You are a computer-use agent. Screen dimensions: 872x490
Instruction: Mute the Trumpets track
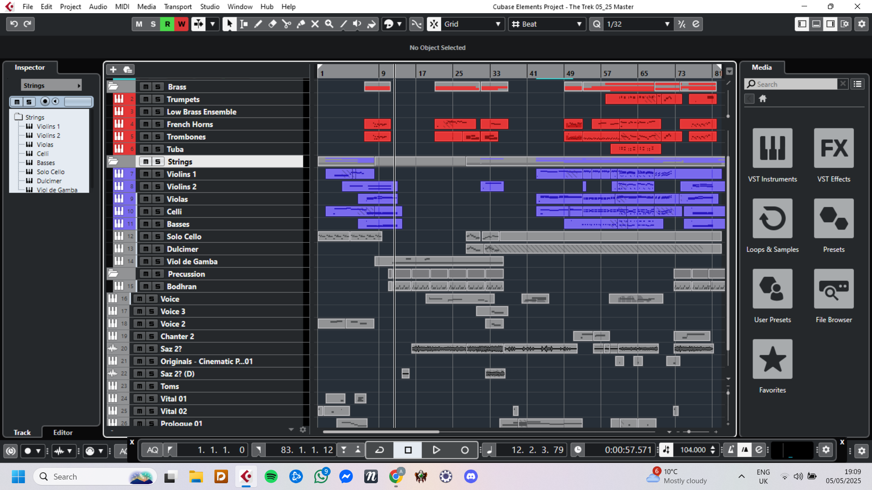(x=145, y=99)
